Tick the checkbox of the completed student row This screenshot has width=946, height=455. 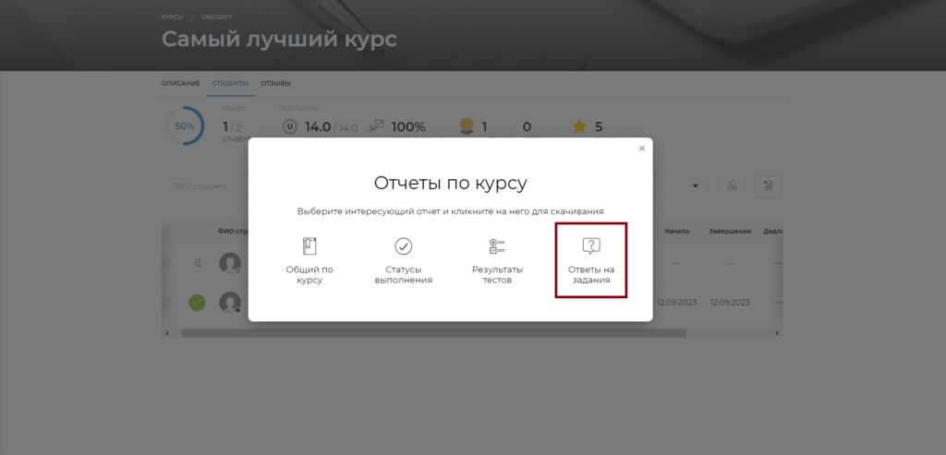pos(166,302)
